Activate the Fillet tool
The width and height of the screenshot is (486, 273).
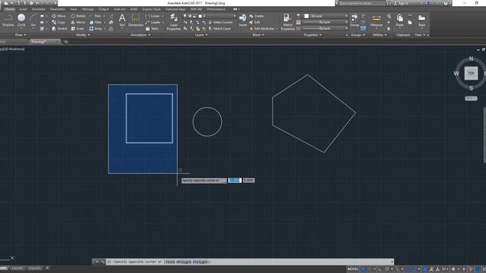[x=96, y=22]
